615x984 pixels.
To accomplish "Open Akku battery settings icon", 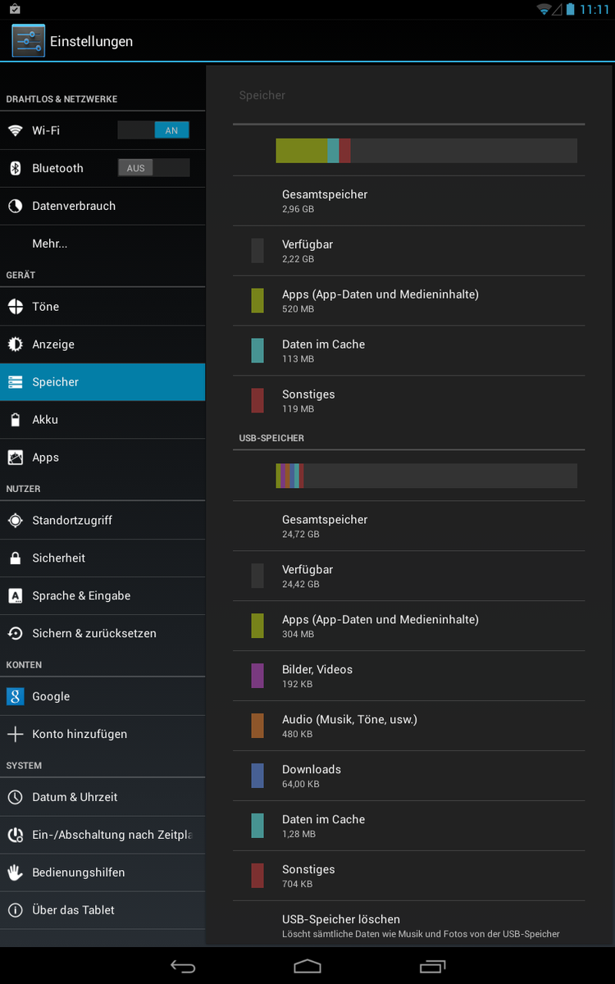I will [x=16, y=420].
